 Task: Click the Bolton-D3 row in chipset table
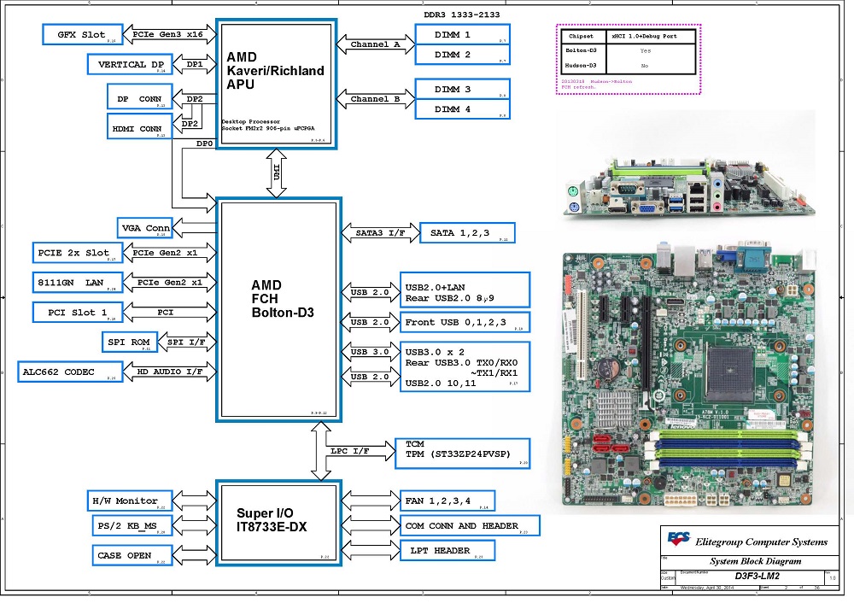click(629, 50)
